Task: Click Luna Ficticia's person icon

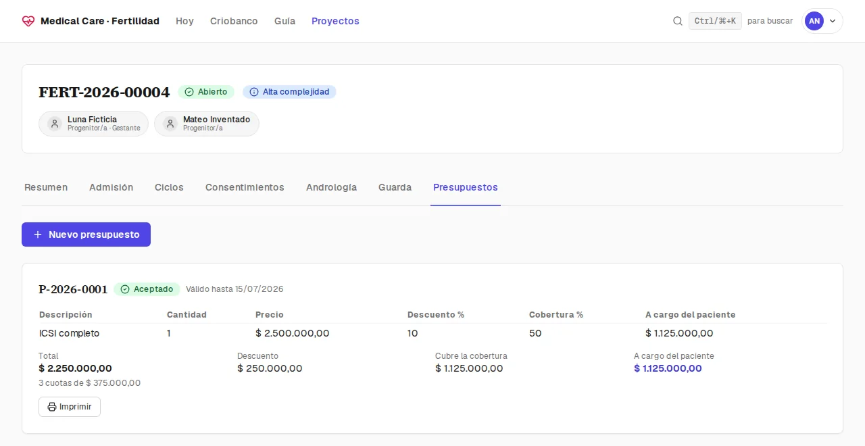Action: coord(55,124)
